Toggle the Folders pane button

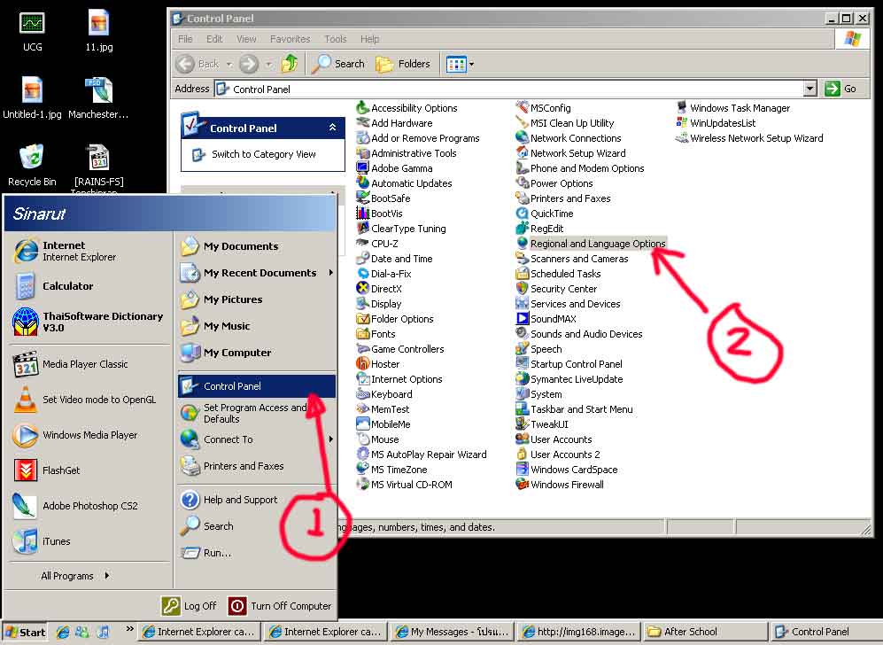(403, 64)
